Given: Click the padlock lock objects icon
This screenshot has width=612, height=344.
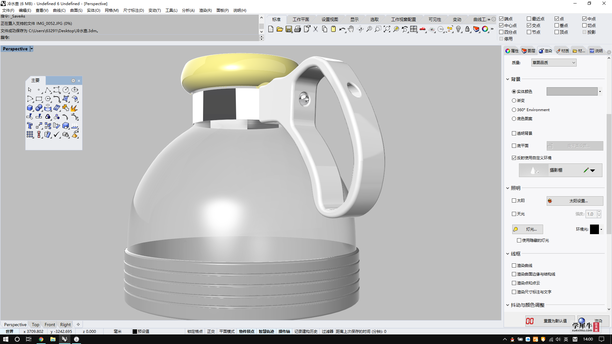Looking at the screenshot, I should [x=467, y=29].
